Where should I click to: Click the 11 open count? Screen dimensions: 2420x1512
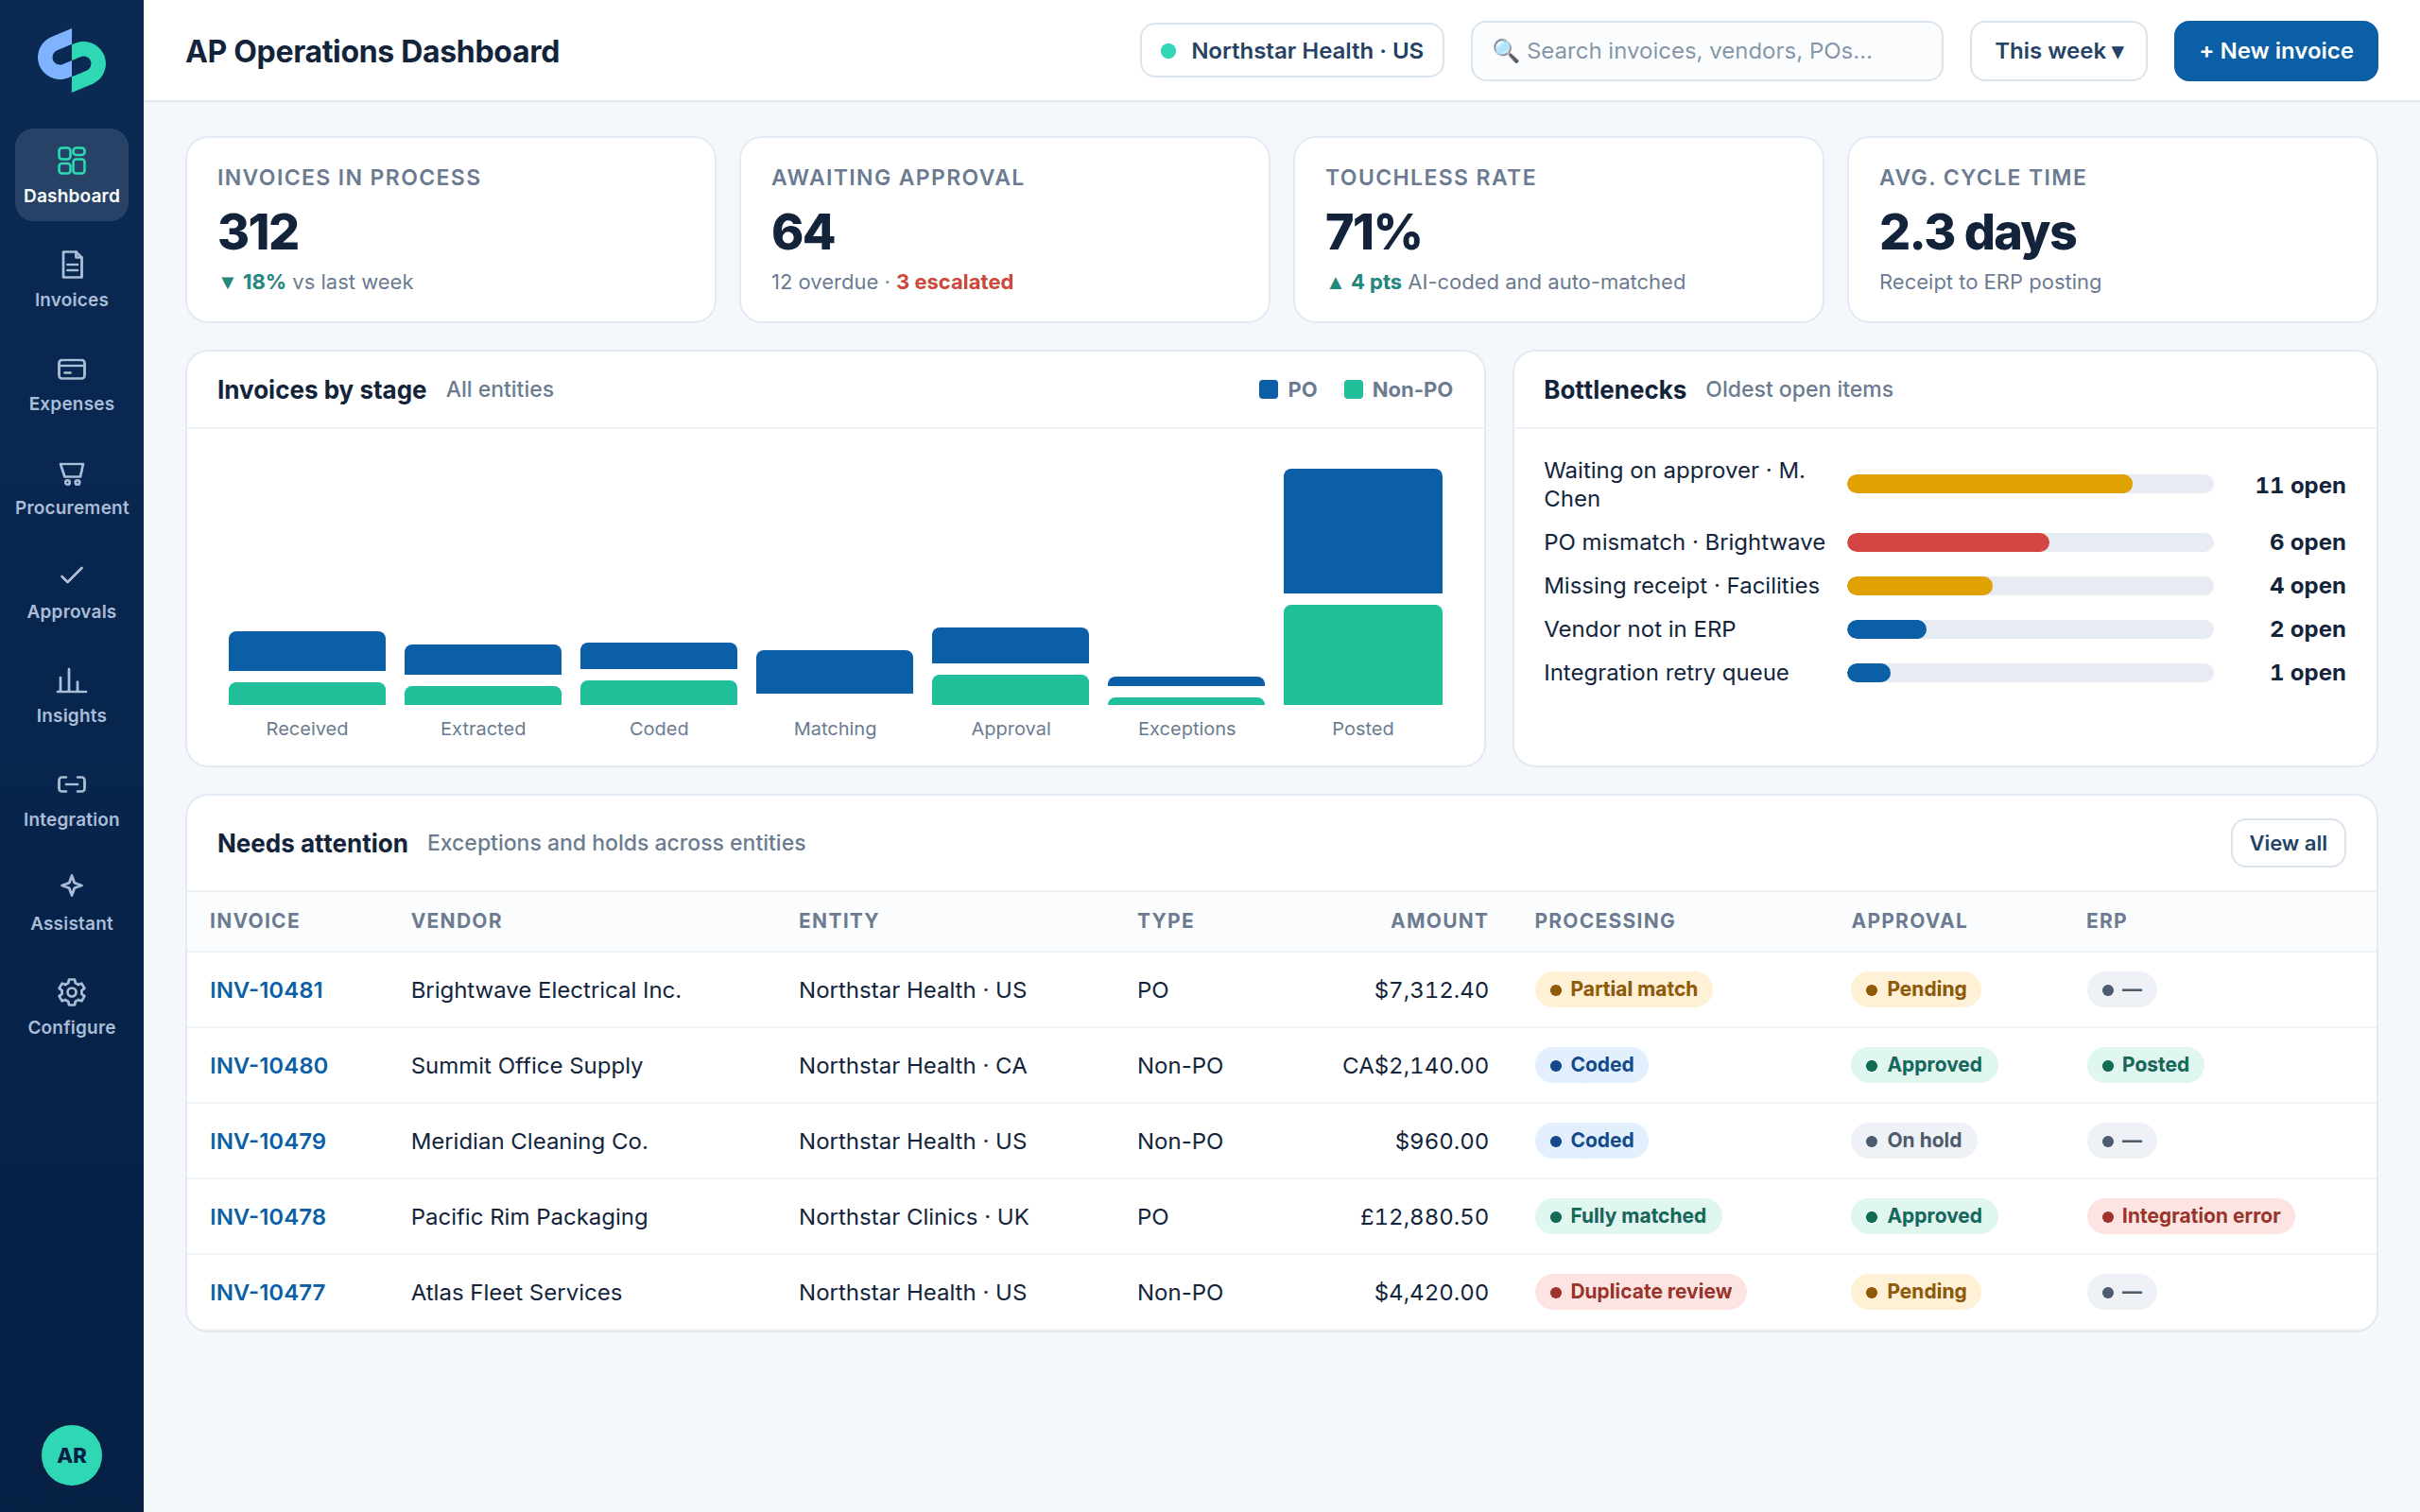[x=2299, y=486]
